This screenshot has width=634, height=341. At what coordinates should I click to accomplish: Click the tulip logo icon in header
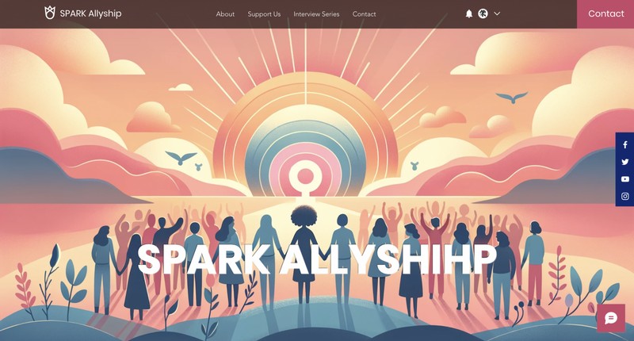coord(49,13)
